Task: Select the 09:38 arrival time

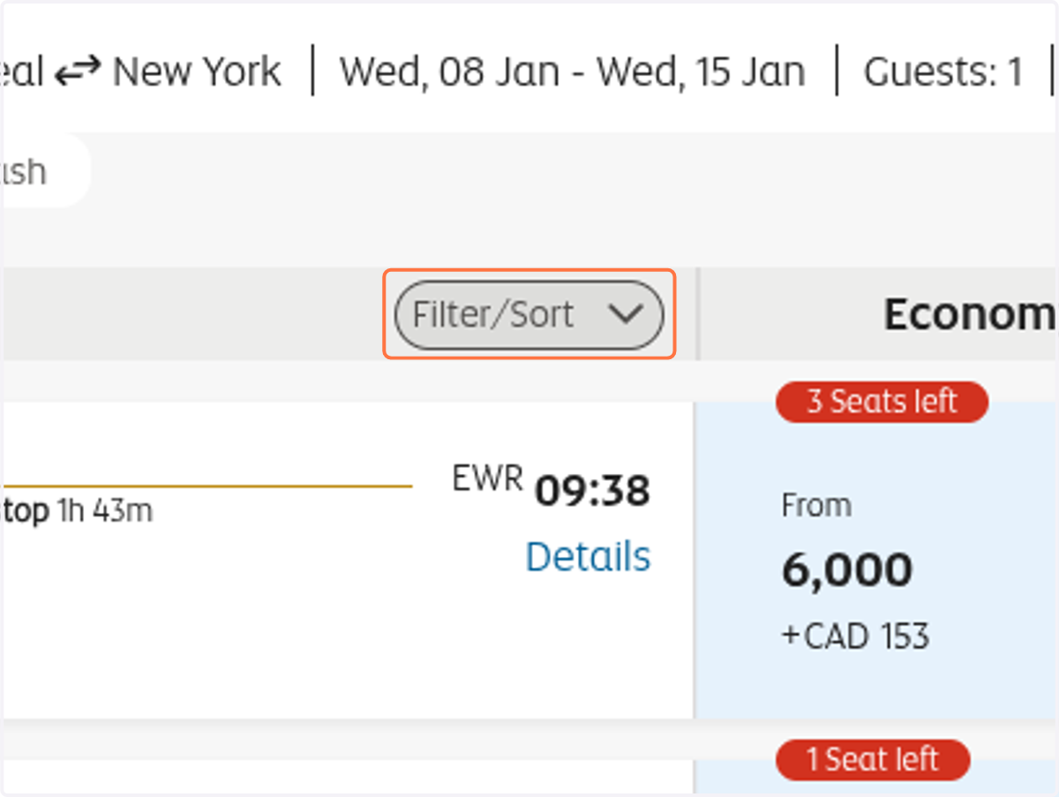Action: tap(592, 492)
